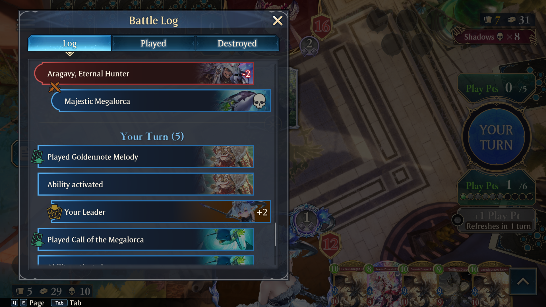The height and width of the screenshot is (307, 546).
Task: Switch to the Played tab
Action: (153, 43)
